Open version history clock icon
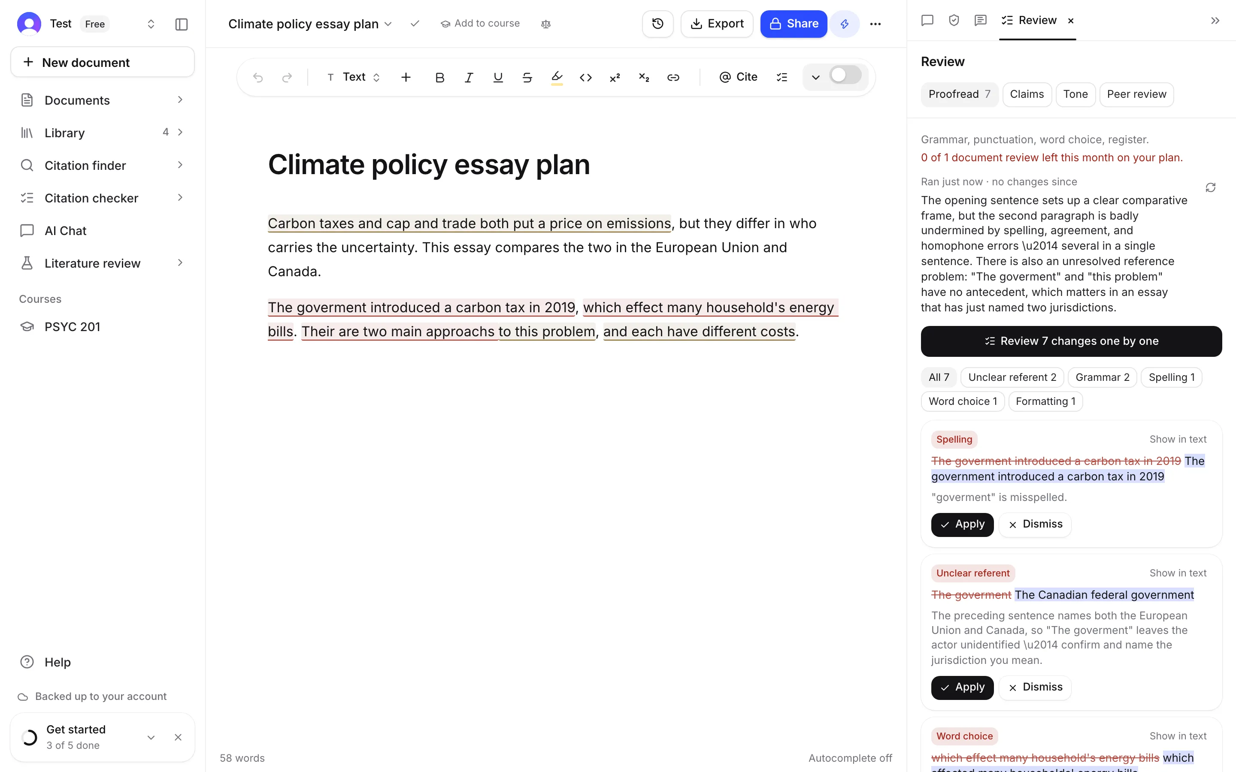This screenshot has width=1236, height=772. [x=658, y=24]
